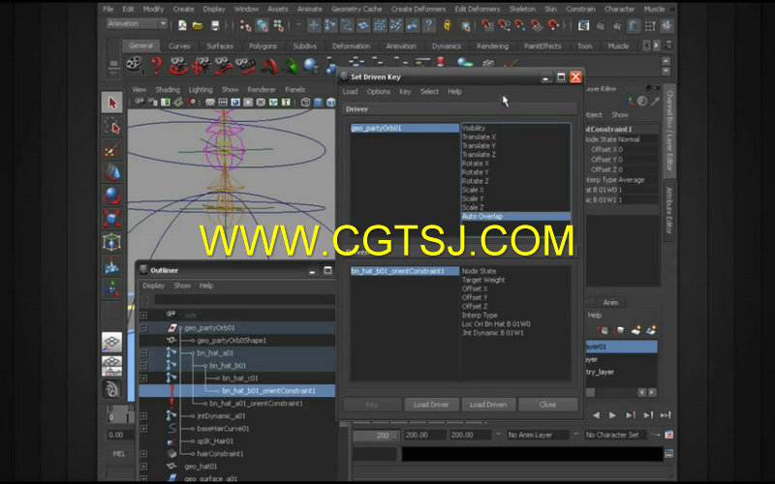The height and width of the screenshot is (484, 775).
Task: Click create empty layer icon in Layer Editor
Action: [635, 329]
